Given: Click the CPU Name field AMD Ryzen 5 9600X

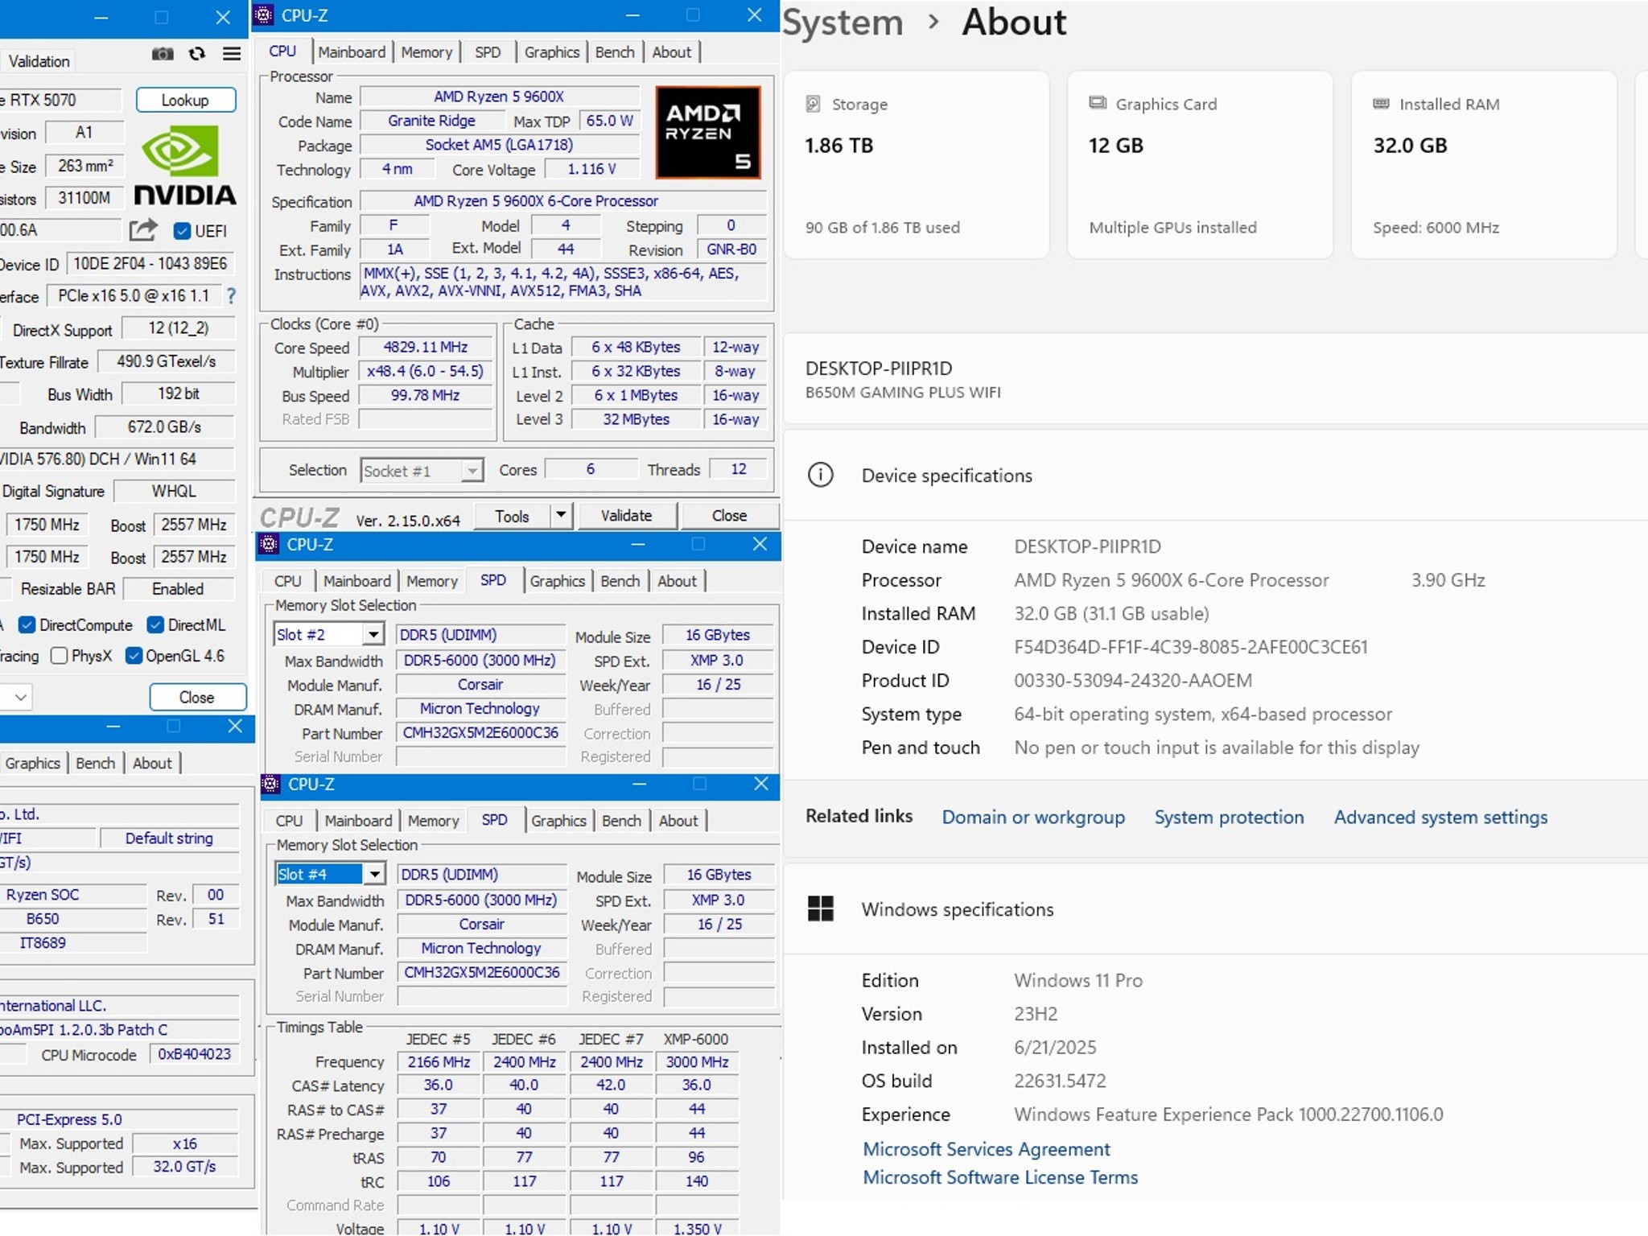Looking at the screenshot, I should click(x=499, y=97).
